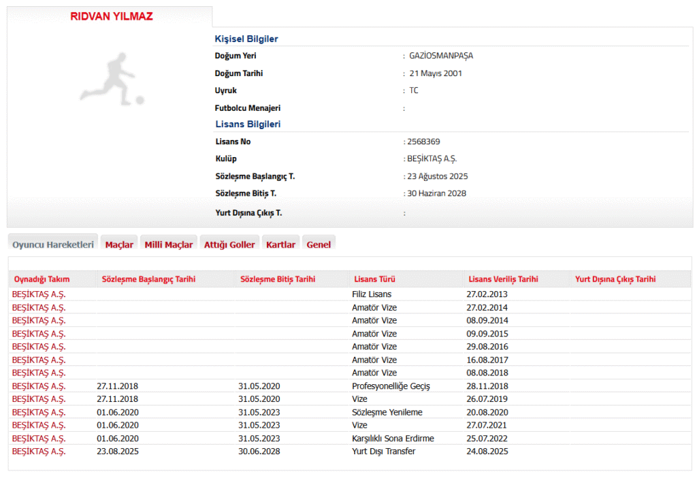Click the RIDVAN YILMAZ player name heading
Screen dimensions: 697x478
point(112,17)
